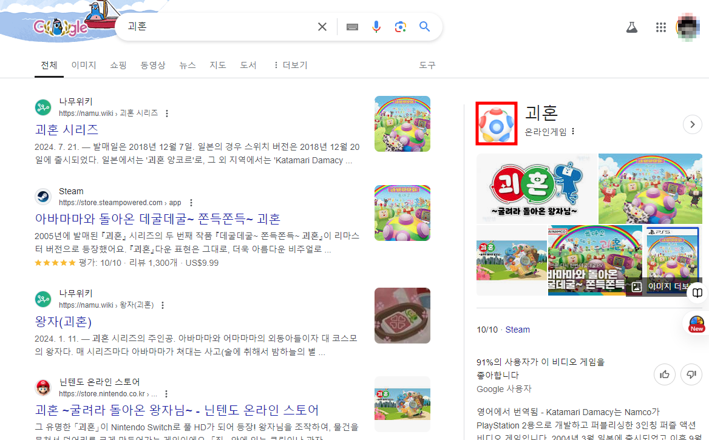Switch to the 도서 tab
This screenshot has width=709, height=440.
point(248,65)
